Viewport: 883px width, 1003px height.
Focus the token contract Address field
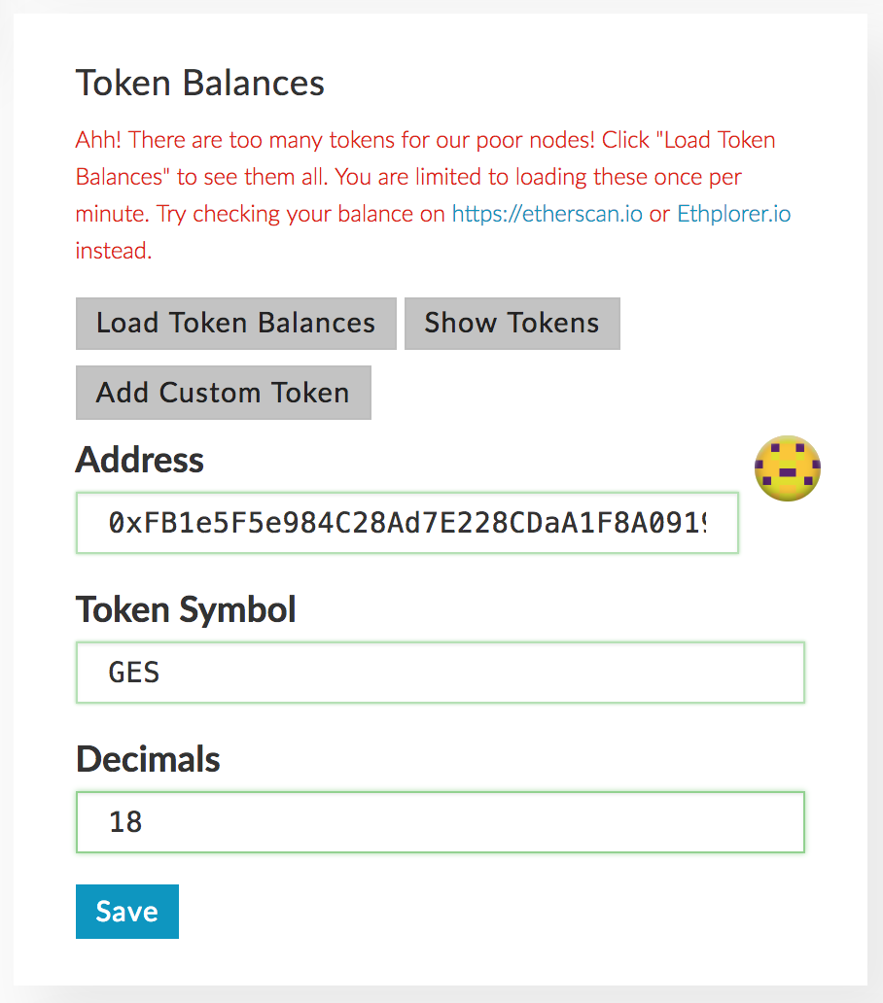tap(406, 524)
